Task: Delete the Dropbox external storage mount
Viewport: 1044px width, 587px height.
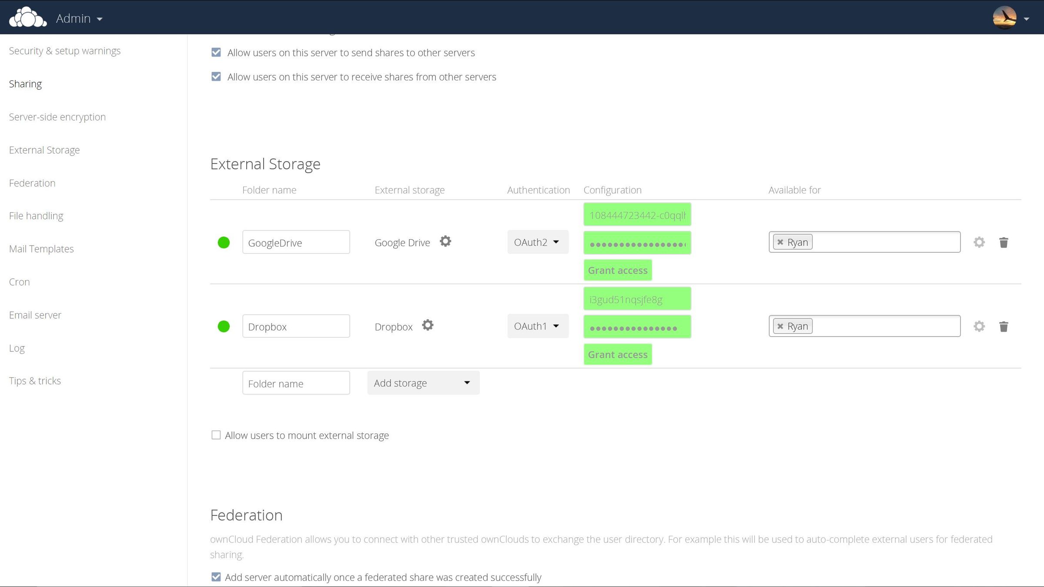Action: (1004, 326)
